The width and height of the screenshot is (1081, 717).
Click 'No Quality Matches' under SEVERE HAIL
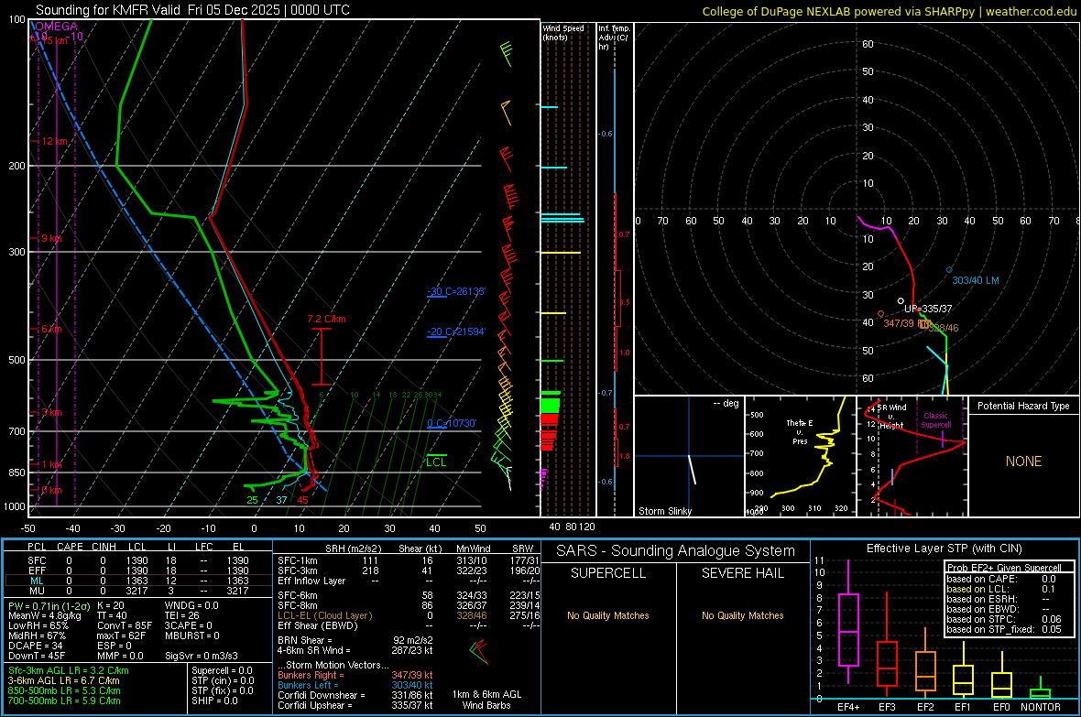point(742,615)
